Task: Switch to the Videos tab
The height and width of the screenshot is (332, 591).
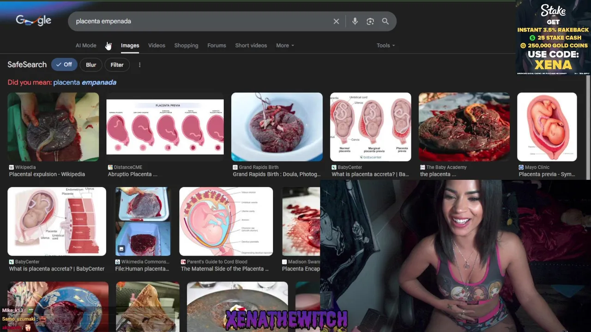Action: (157, 46)
